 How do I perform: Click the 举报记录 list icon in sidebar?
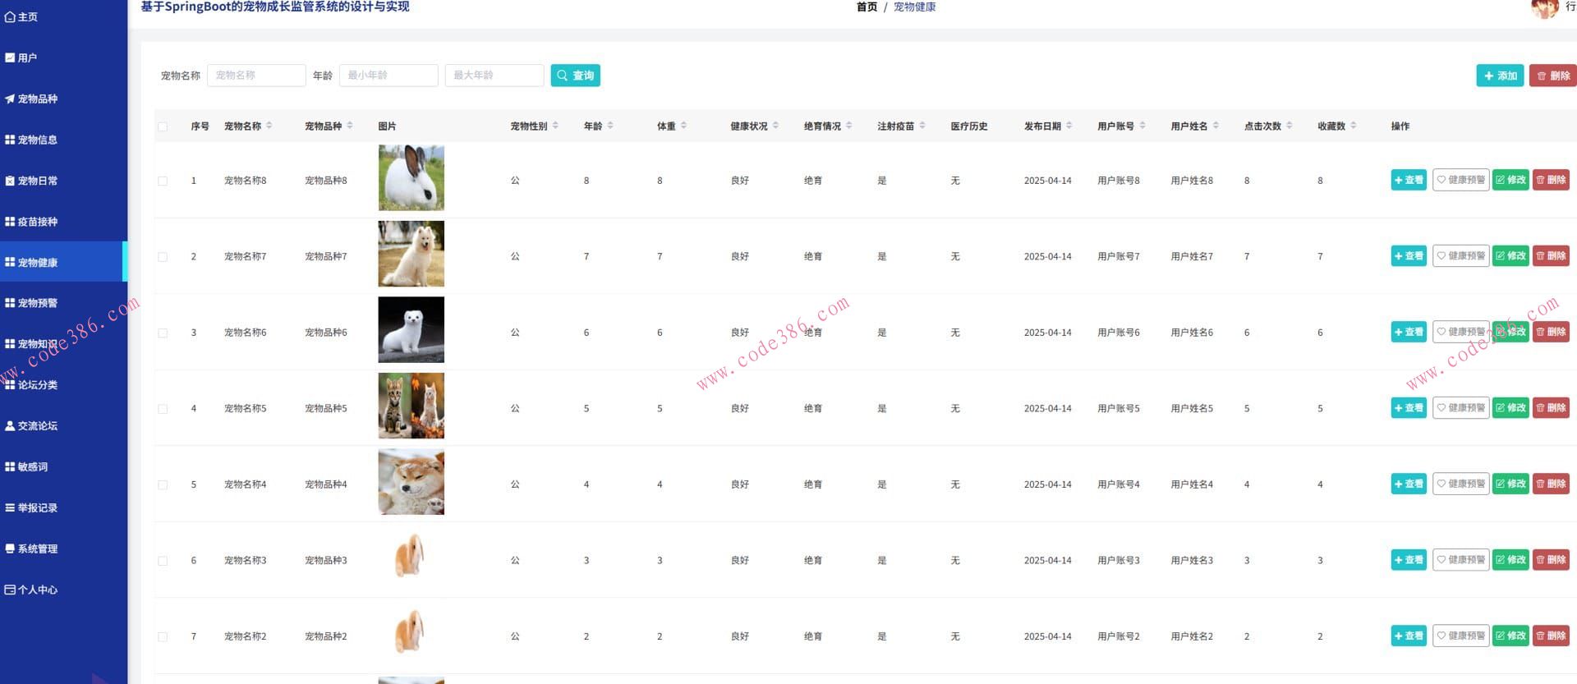click(10, 508)
